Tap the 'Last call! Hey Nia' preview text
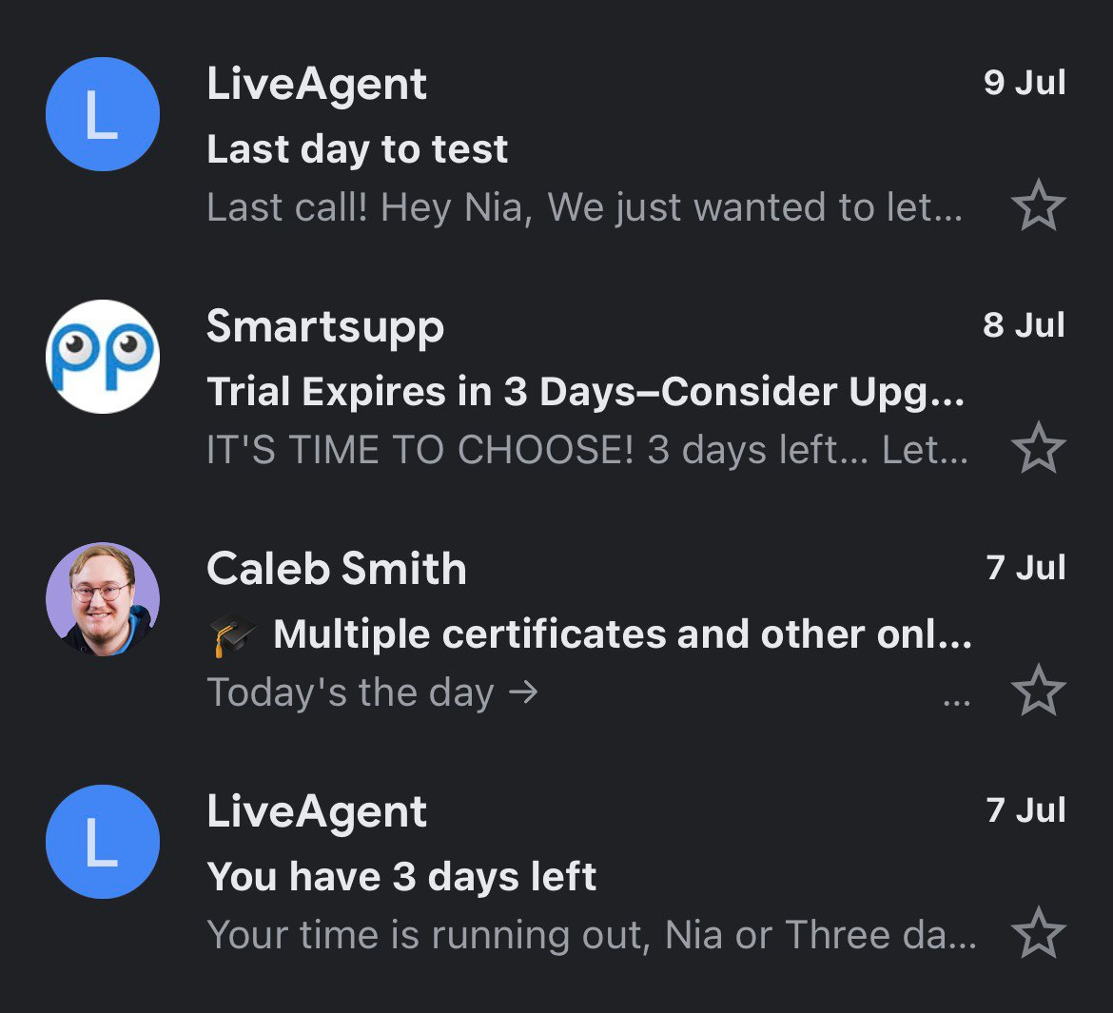 (x=584, y=207)
